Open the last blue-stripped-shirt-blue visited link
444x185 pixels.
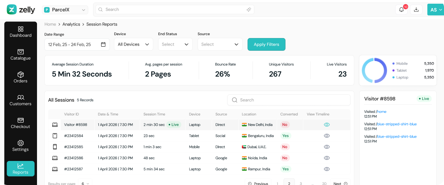click(396, 137)
